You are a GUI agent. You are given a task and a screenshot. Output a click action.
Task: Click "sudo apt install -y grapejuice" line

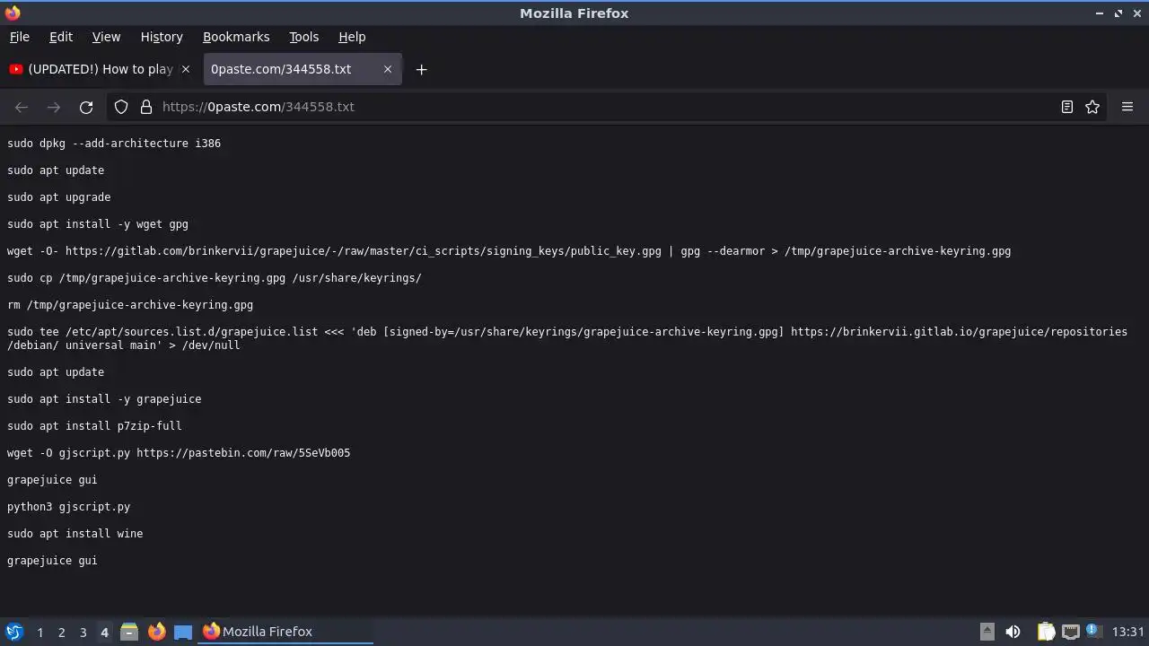point(104,399)
